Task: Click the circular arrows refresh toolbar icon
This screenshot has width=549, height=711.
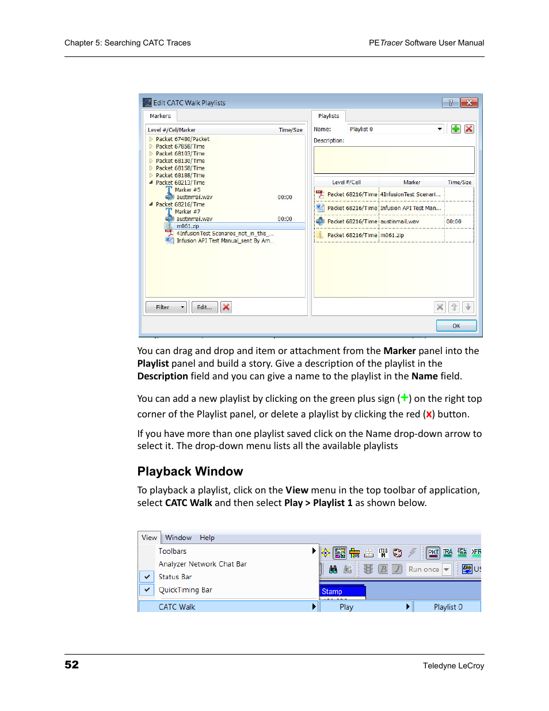Action: click(x=397, y=553)
